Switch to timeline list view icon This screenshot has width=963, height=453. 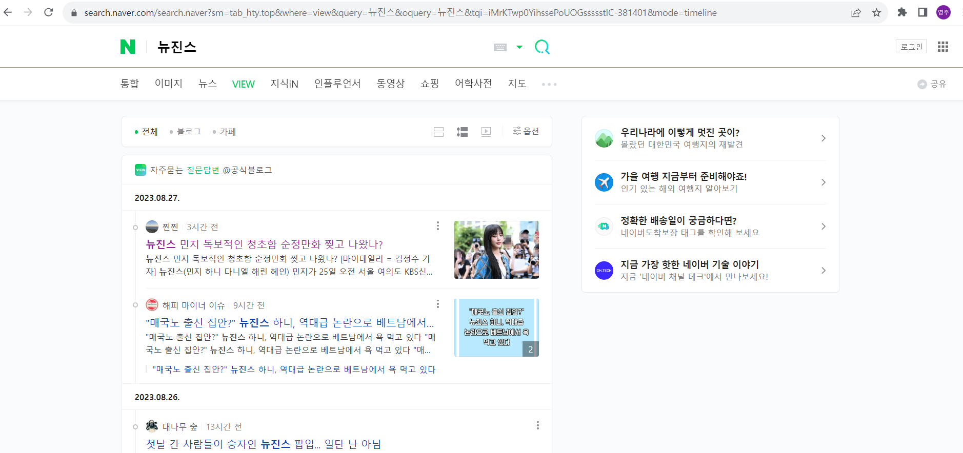coord(462,132)
